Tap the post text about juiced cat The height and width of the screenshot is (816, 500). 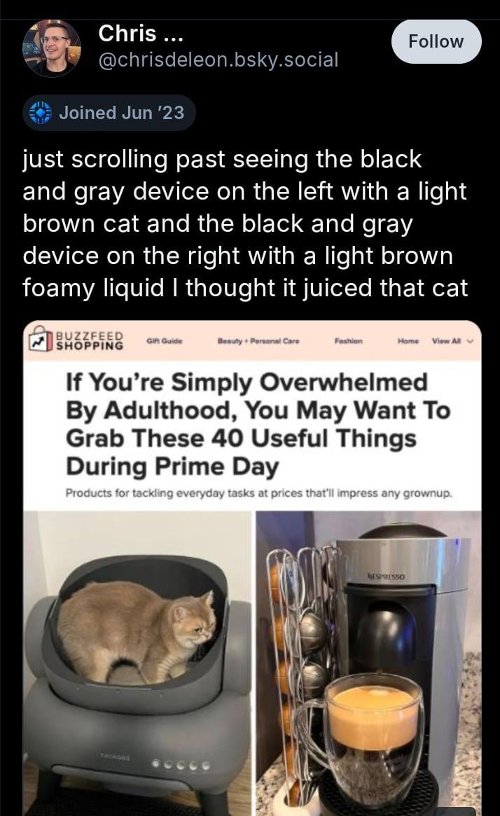pyautogui.click(x=245, y=223)
